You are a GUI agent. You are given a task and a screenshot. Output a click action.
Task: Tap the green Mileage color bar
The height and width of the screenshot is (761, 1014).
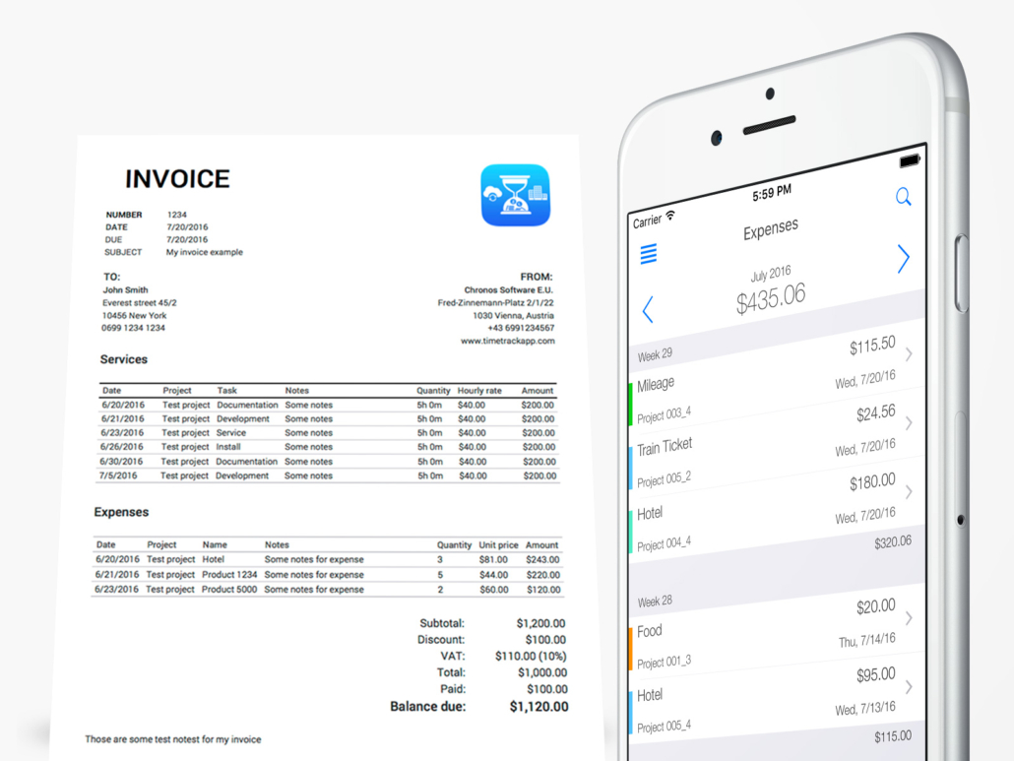[631, 404]
